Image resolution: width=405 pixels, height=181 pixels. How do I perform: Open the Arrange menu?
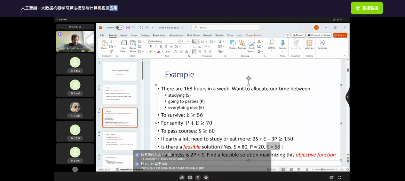[242, 45]
